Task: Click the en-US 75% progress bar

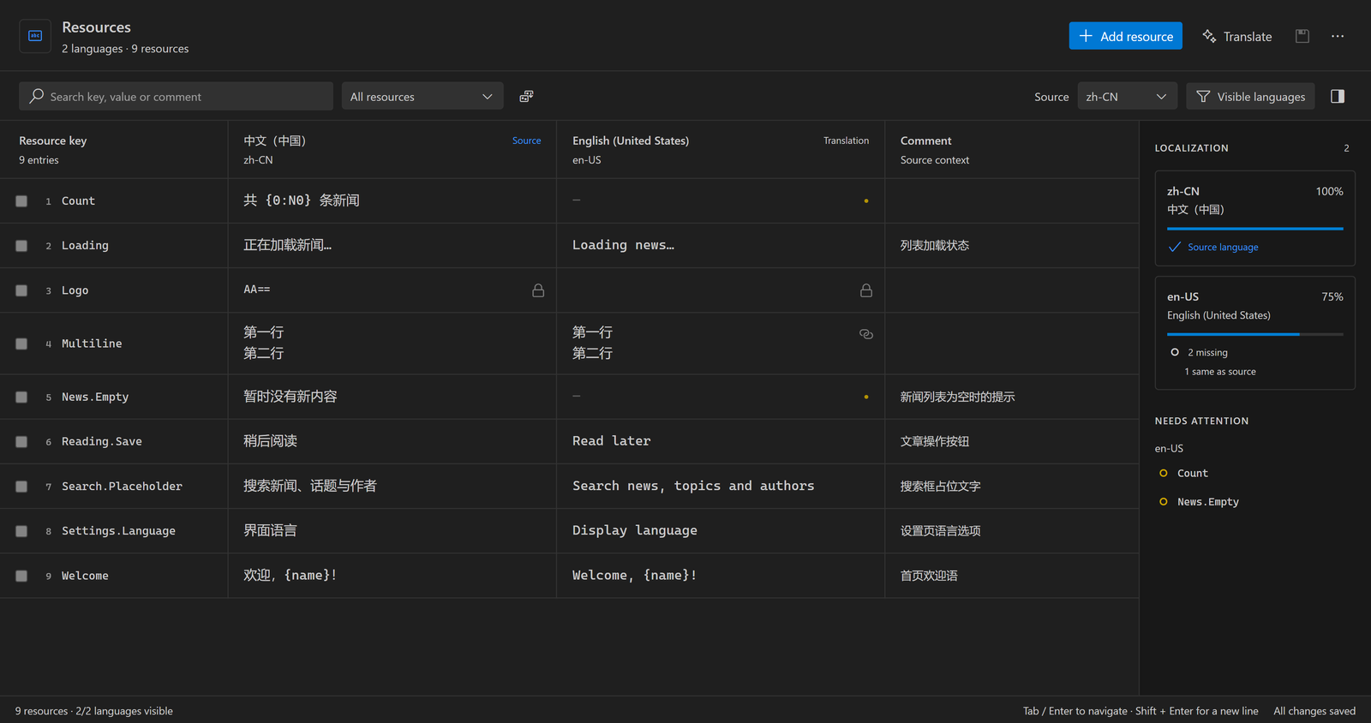Action: point(1254,334)
